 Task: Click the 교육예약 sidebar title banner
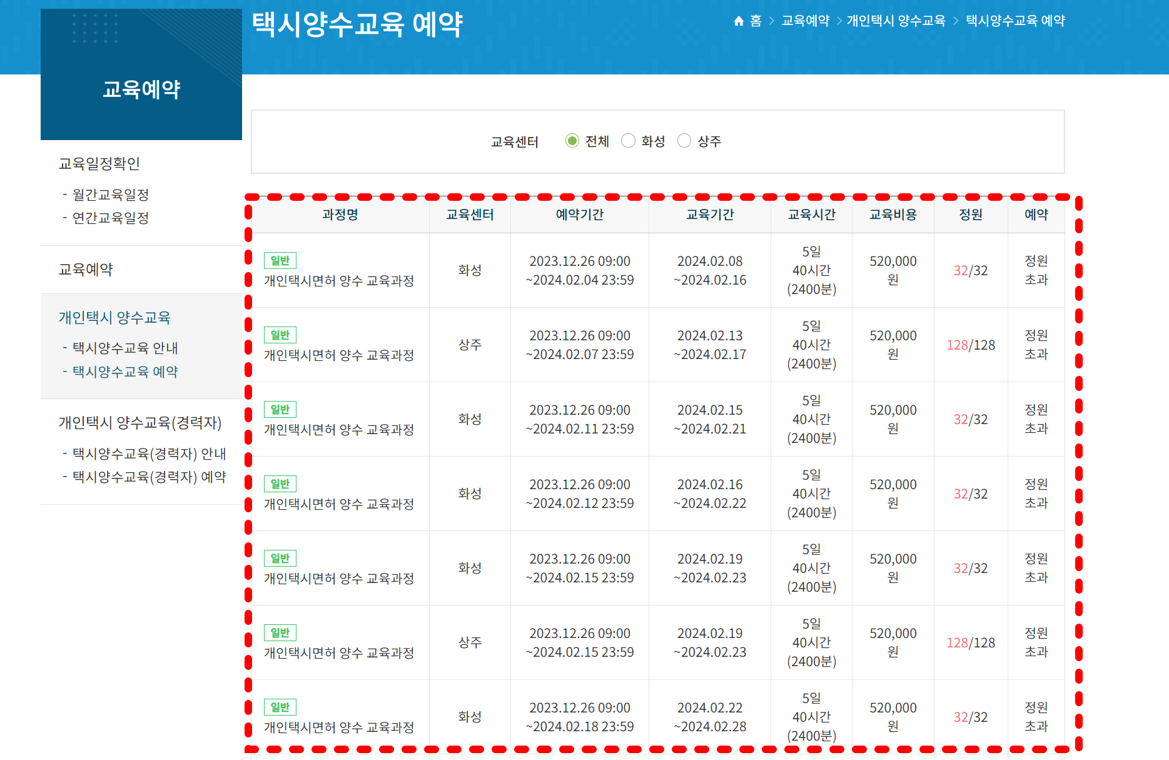141,74
